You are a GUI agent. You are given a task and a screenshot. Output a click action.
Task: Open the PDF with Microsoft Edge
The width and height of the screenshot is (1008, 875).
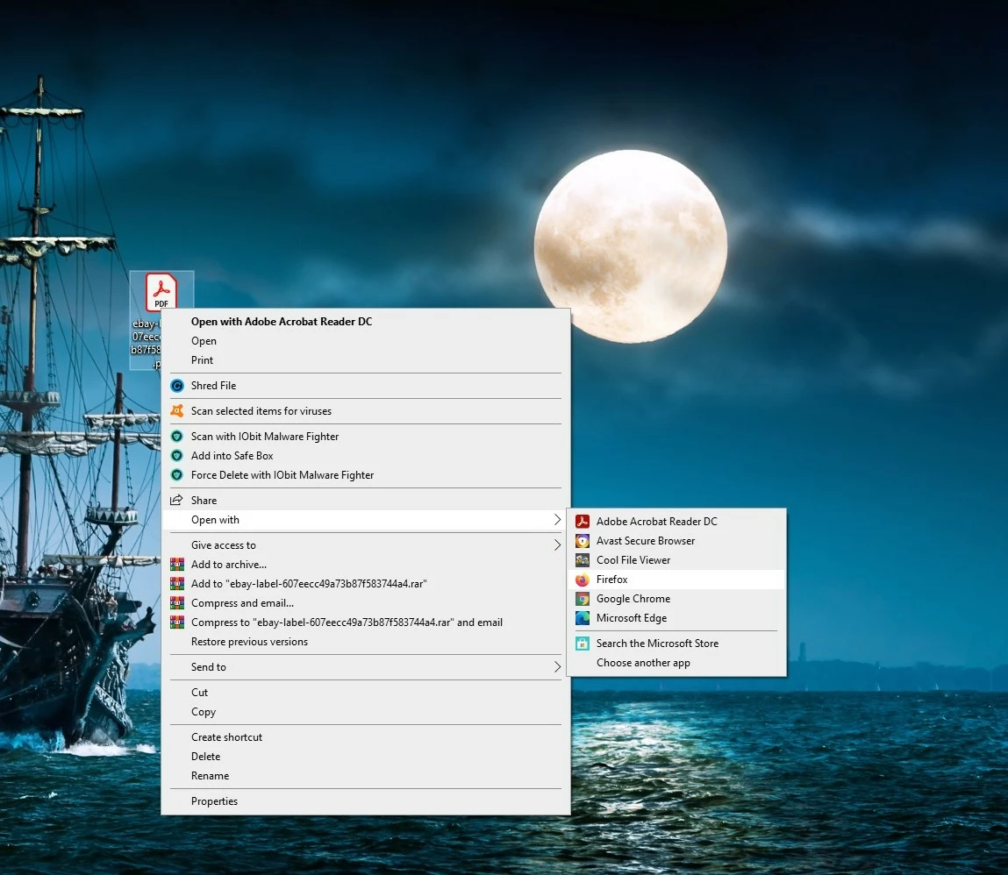click(676, 618)
